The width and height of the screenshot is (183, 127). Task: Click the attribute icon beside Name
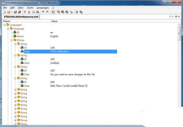pos(15,36)
